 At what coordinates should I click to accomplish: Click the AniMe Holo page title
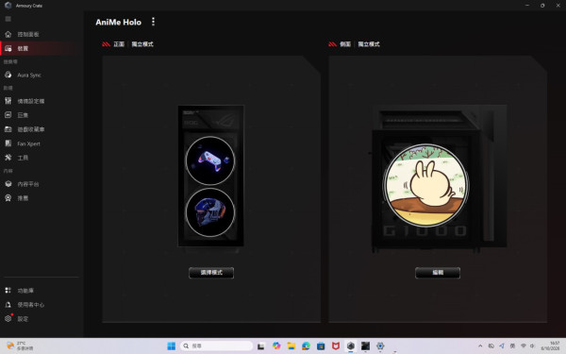(x=119, y=22)
